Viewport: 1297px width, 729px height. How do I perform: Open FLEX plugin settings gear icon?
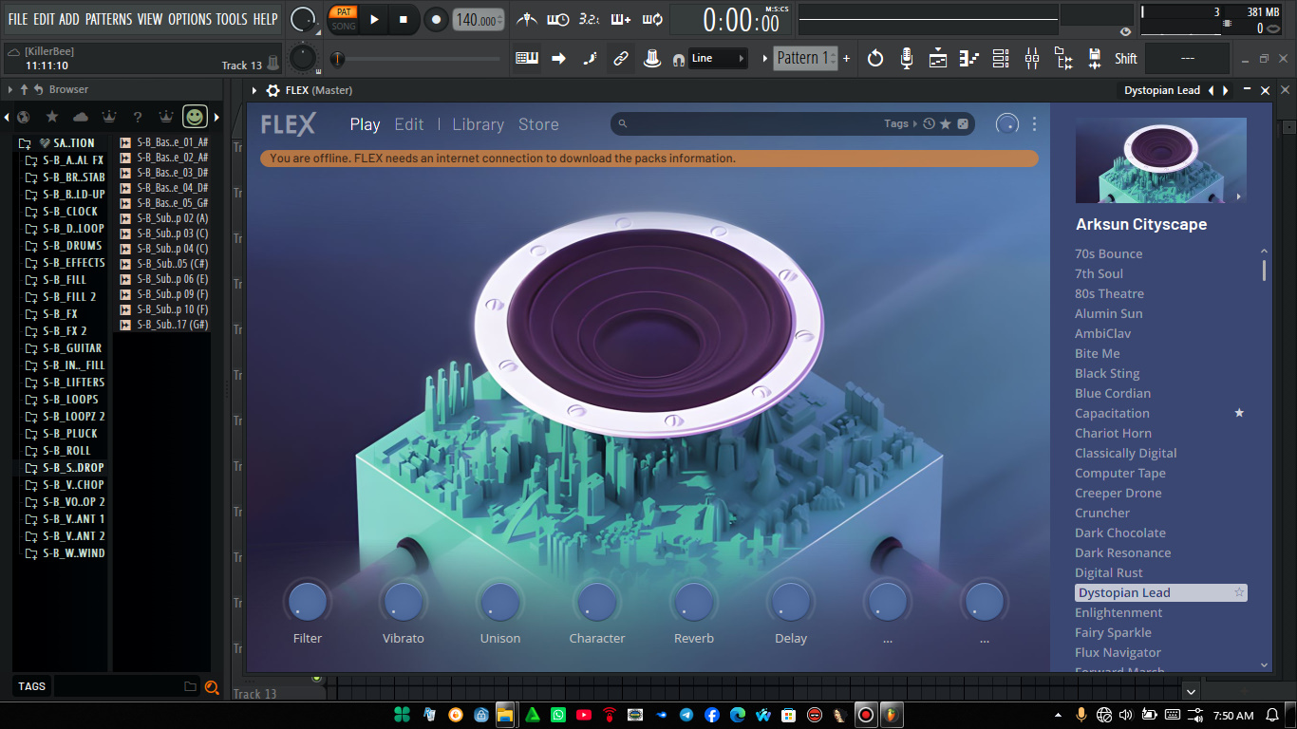coord(273,90)
